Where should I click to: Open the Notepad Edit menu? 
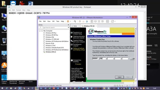tap(13, 10)
